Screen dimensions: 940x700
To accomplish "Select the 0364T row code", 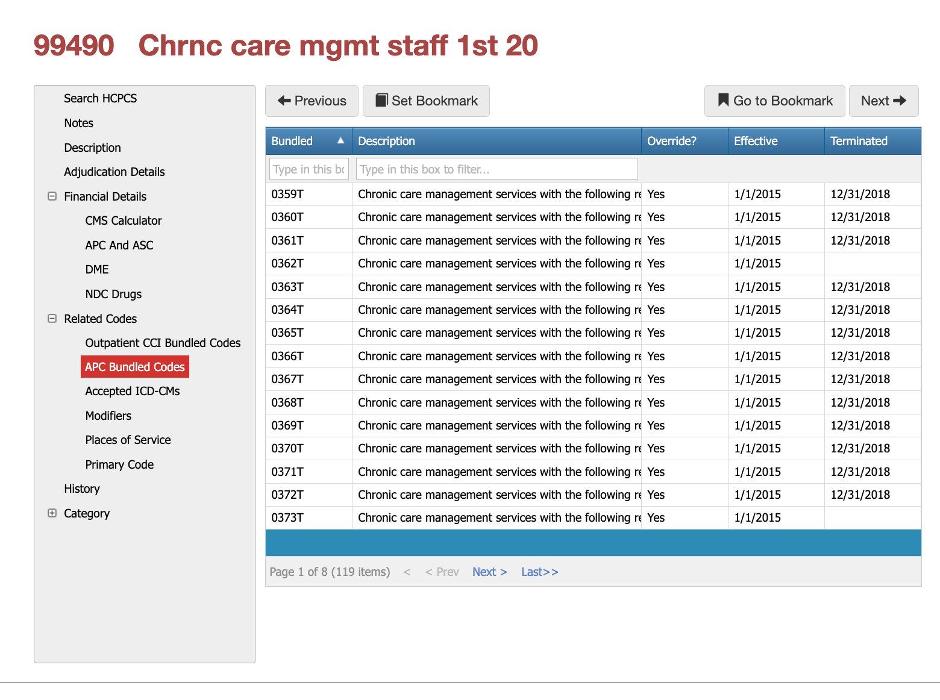I will (x=287, y=310).
